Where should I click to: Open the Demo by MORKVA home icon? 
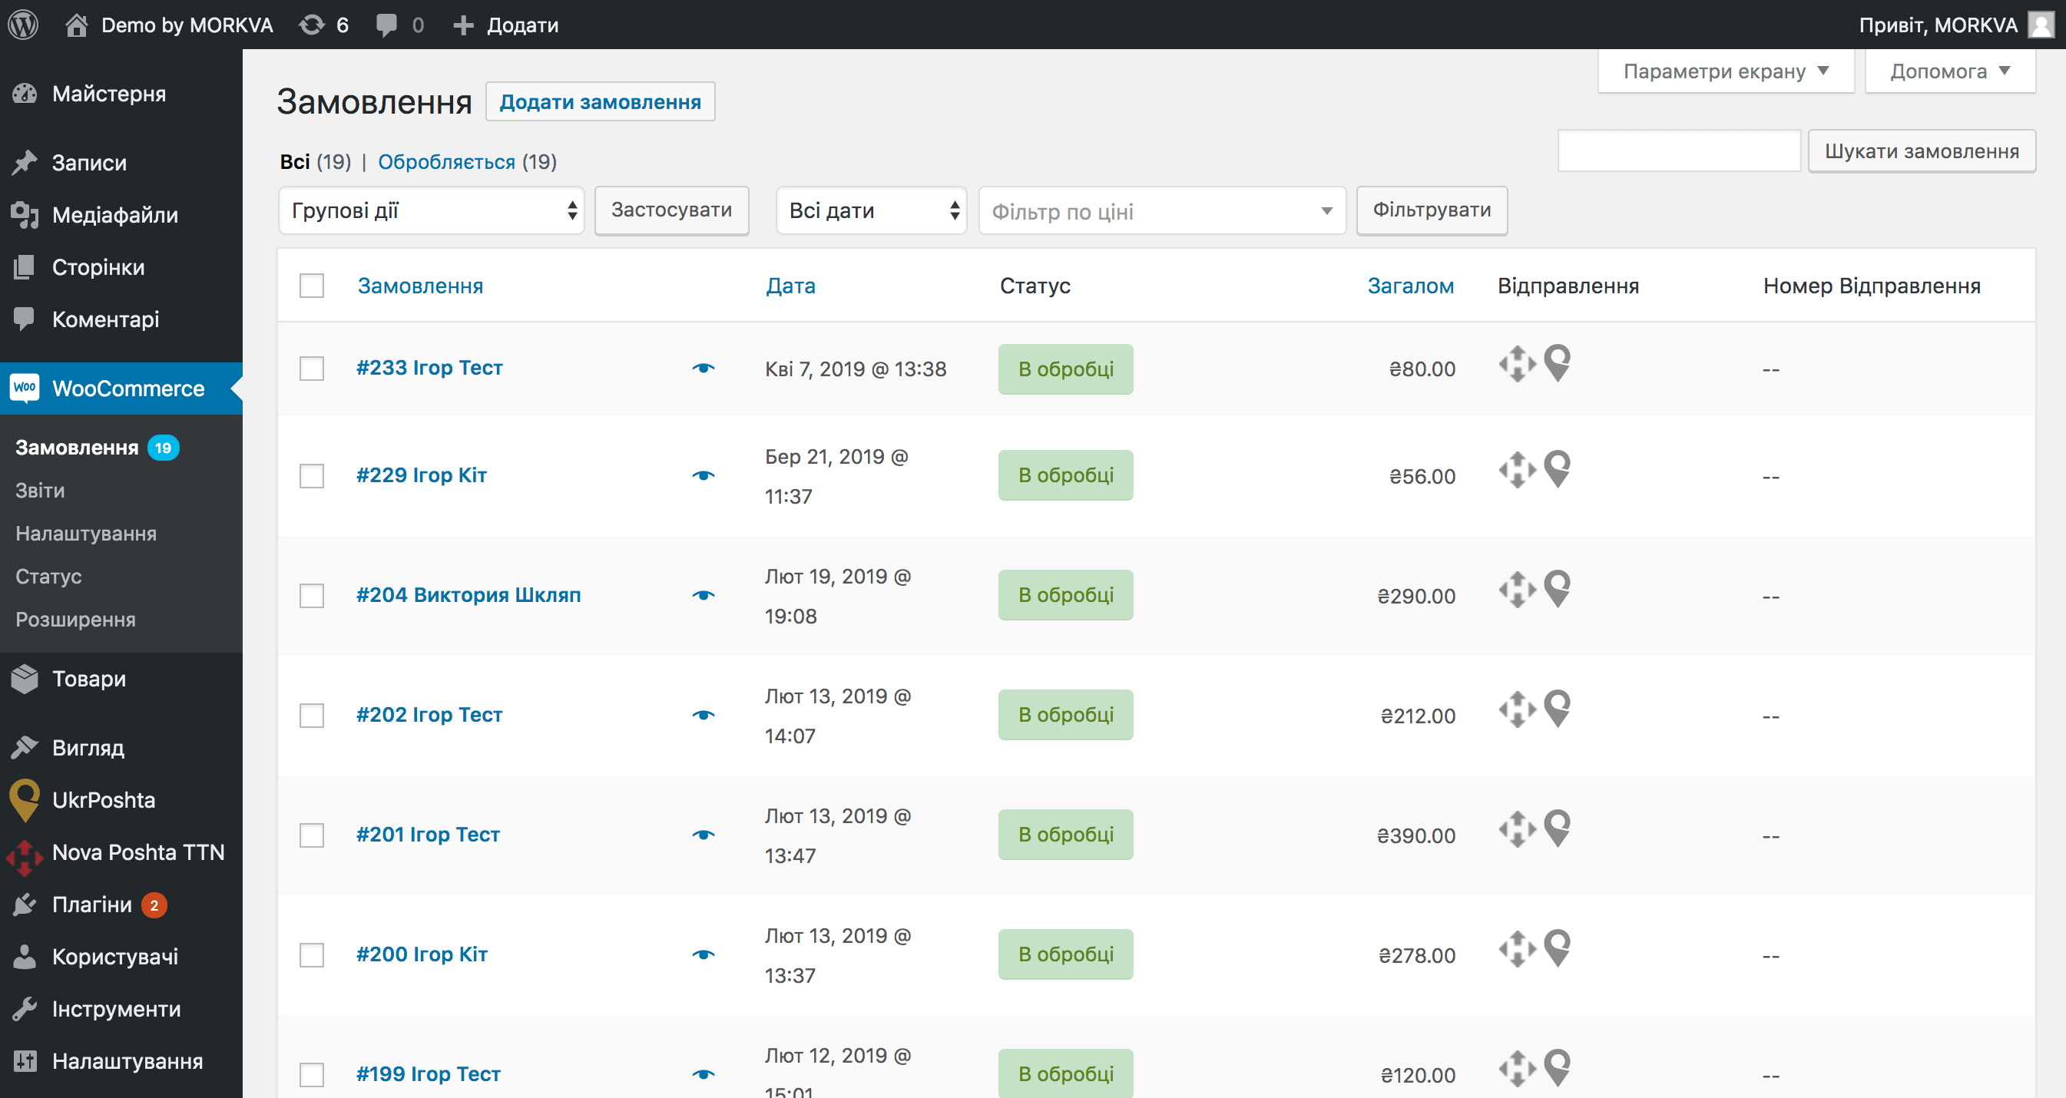pyautogui.click(x=76, y=25)
